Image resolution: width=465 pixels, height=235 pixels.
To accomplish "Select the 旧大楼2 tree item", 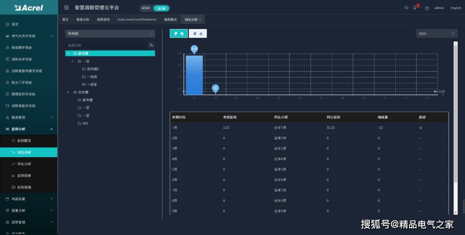I will [93, 69].
